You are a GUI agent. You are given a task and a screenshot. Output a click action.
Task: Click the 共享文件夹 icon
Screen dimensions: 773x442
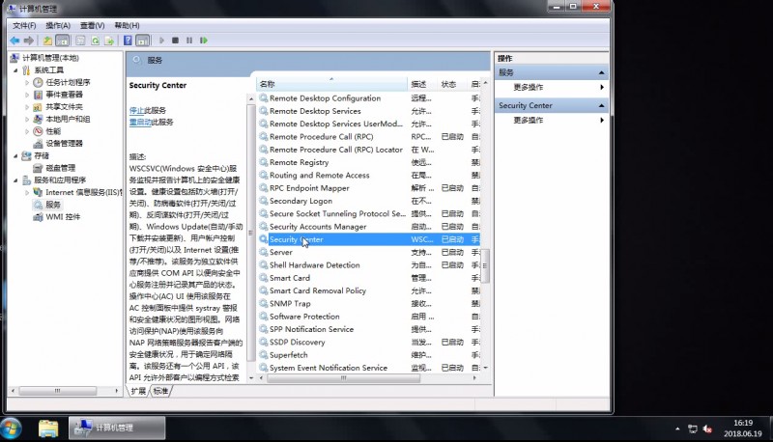(38, 107)
